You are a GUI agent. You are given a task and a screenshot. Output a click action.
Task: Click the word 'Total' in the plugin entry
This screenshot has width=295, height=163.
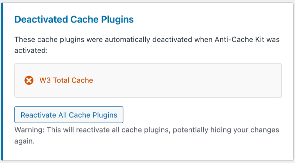61,80
